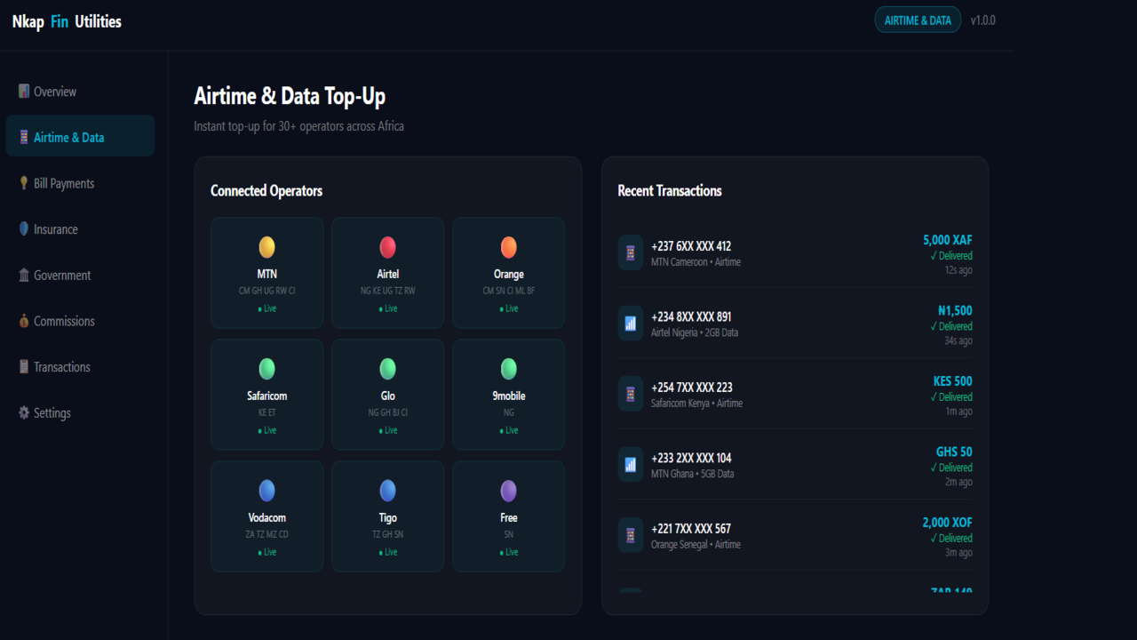
Task: Pick the 9mobile operator icon
Action: (508, 369)
